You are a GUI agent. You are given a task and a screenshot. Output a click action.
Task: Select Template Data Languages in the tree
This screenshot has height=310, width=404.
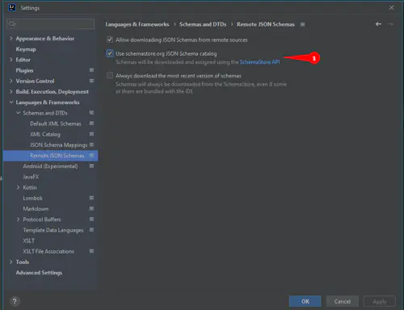coord(53,230)
